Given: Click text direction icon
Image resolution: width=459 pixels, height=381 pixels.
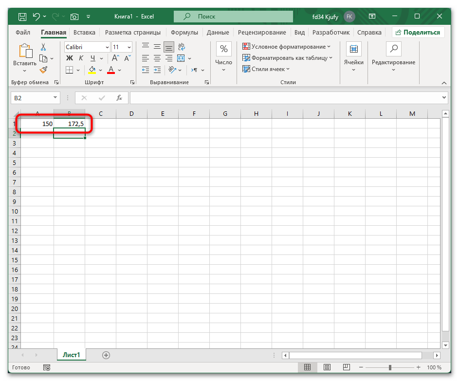Looking at the screenshot, I should click(x=194, y=70).
